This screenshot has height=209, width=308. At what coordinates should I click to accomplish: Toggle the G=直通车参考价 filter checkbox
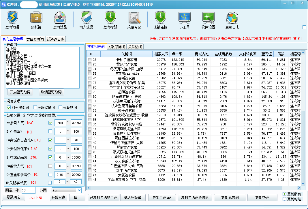pyautogui.click(x=50, y=175)
